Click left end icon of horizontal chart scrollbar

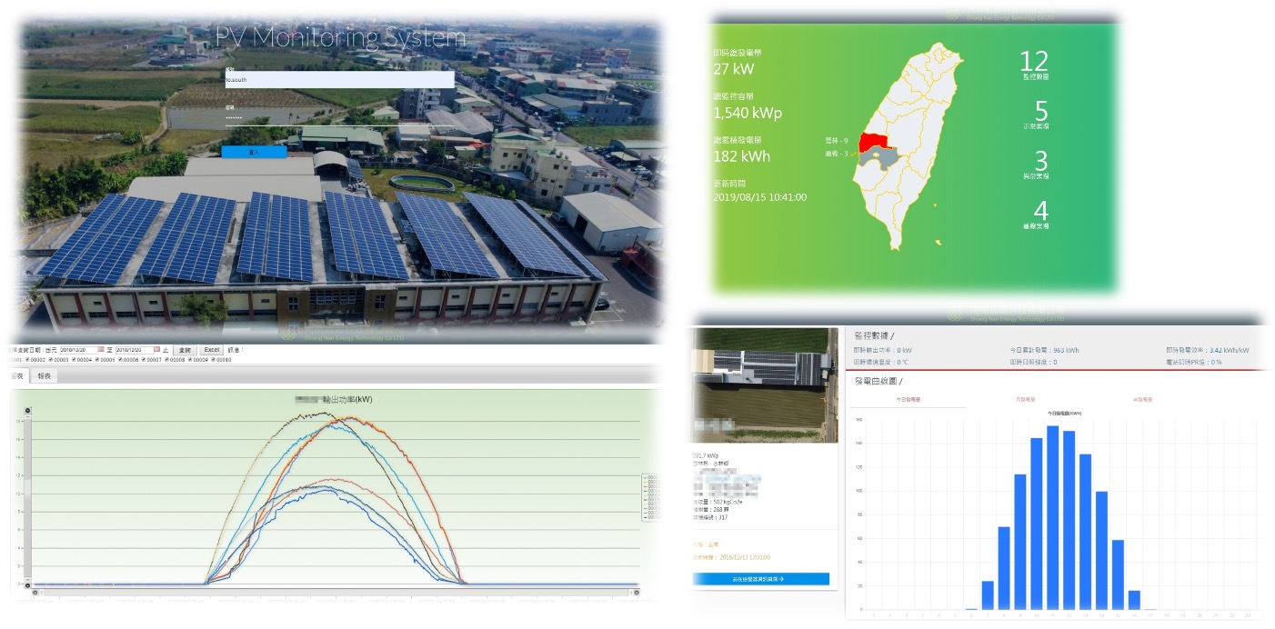[x=35, y=593]
